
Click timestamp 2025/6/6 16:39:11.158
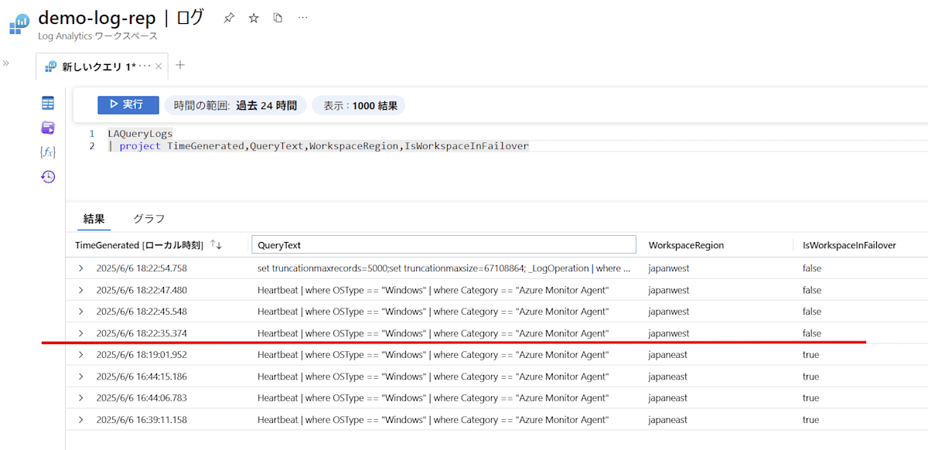pyautogui.click(x=142, y=420)
